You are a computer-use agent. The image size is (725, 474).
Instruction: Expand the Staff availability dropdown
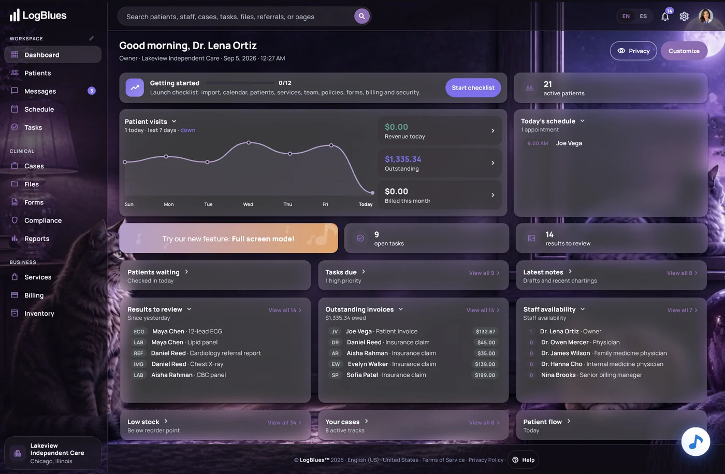pos(583,309)
